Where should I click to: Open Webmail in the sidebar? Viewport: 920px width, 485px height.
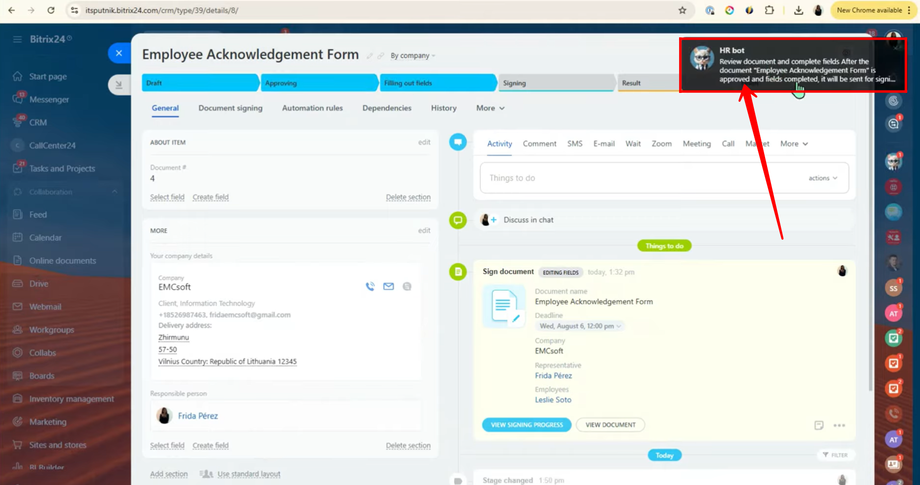tap(45, 307)
